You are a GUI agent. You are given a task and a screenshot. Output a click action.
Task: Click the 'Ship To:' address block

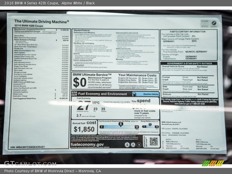207,144
